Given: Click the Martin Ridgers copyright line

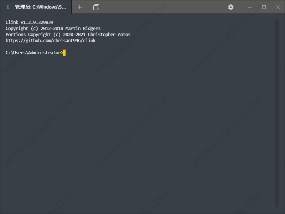Looking at the screenshot, I should pyautogui.click(x=53, y=29).
